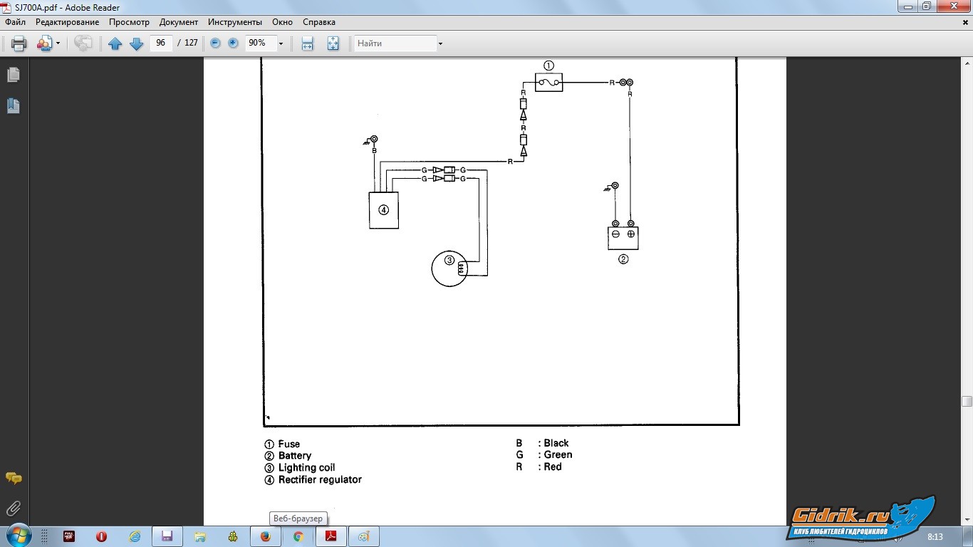Click the page number field
The height and width of the screenshot is (547, 973).
(160, 43)
